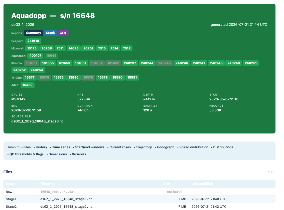Image resolution: width=284 pixels, height=210 pixels.
Task: Open Rbrsolo instrument 240252
Action: (x=20, y=70)
